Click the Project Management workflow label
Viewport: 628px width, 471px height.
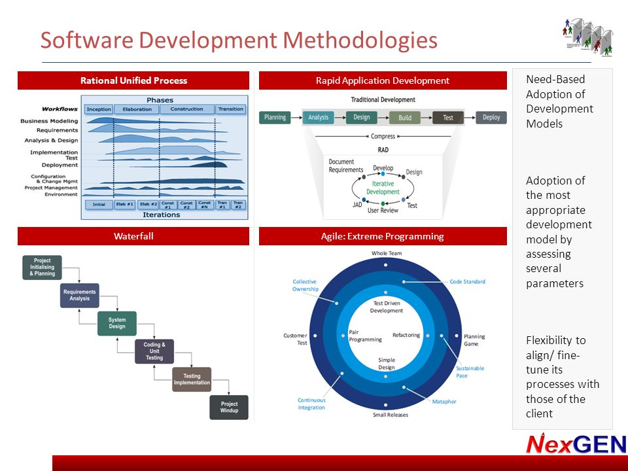pos(51,188)
